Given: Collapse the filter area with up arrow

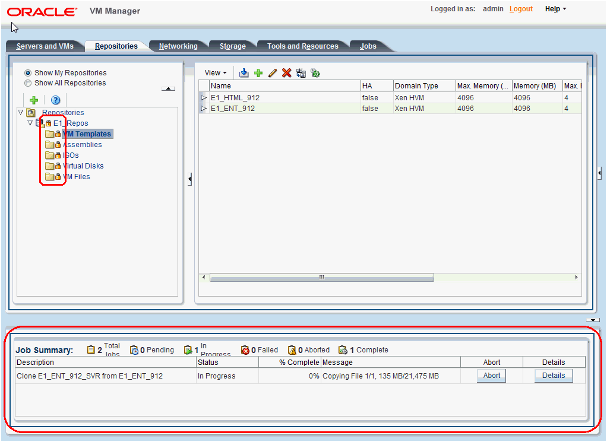Looking at the screenshot, I should 169,88.
